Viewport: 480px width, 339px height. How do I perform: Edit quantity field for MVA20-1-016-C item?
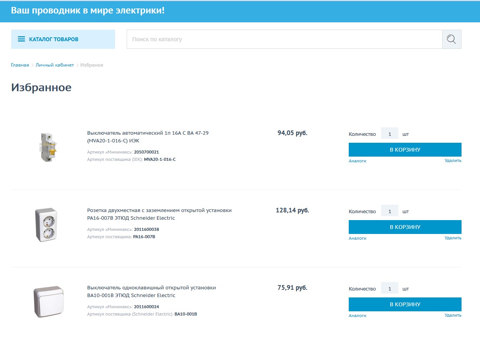pos(390,134)
